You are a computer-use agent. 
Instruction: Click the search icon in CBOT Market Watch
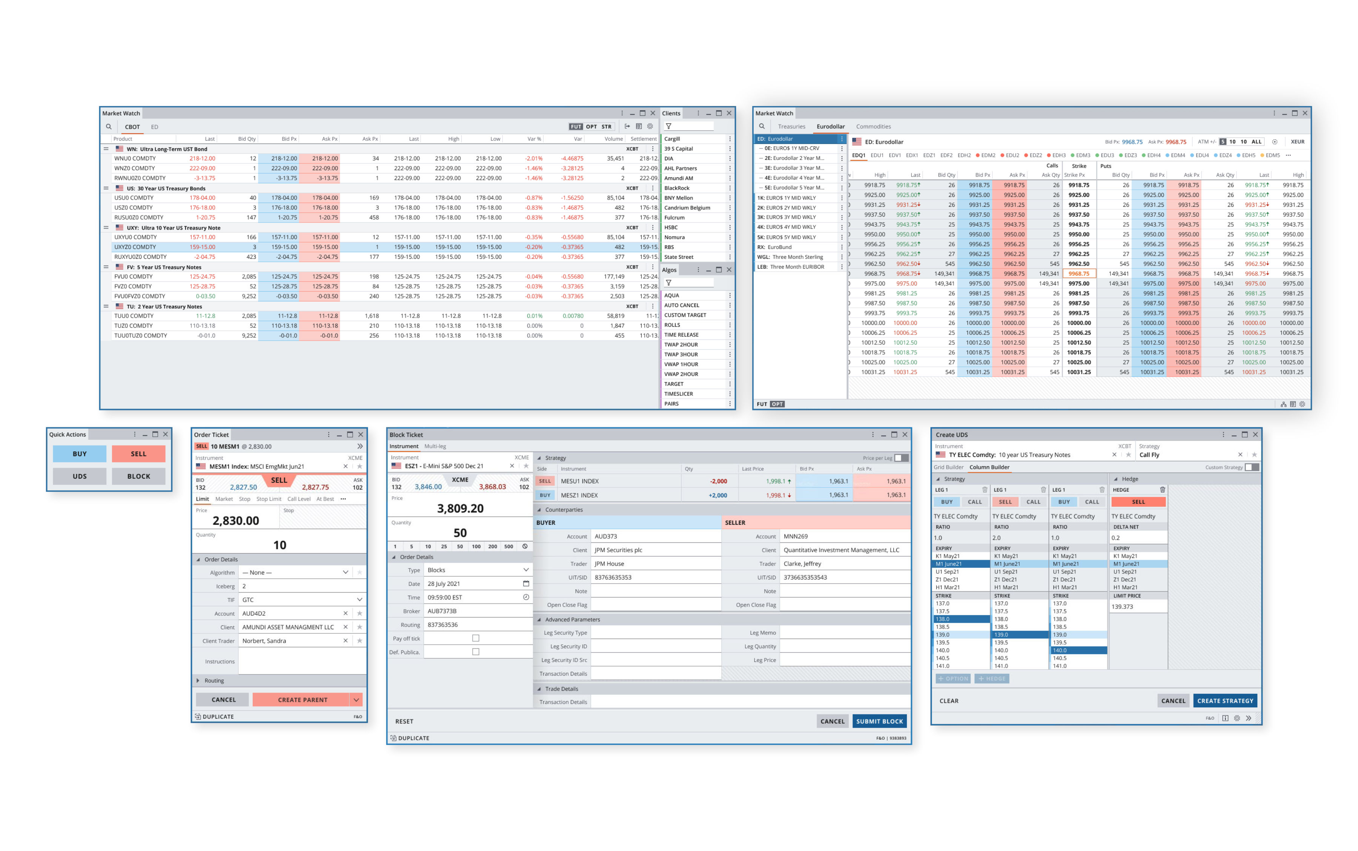(x=109, y=127)
